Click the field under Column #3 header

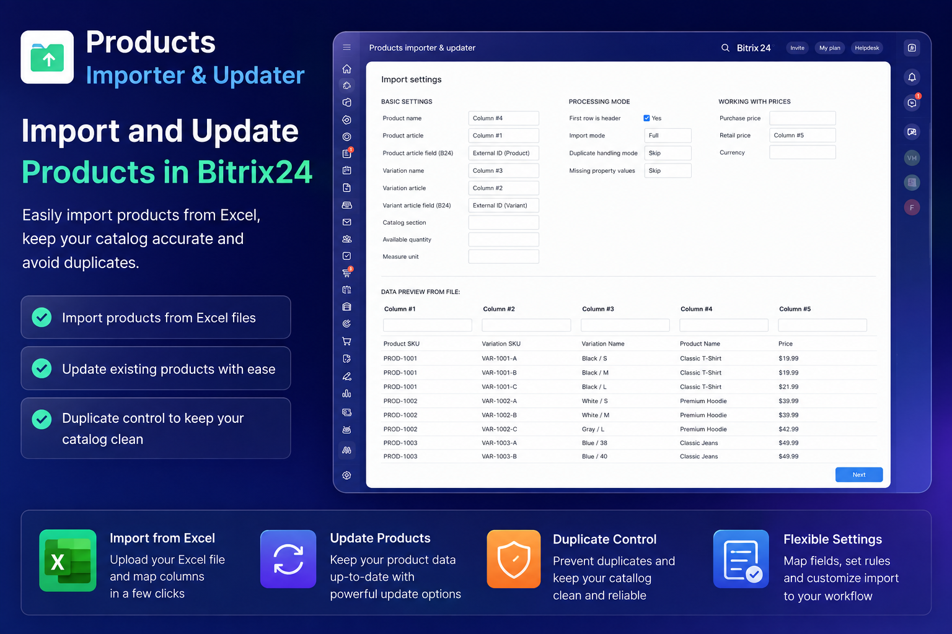point(625,325)
